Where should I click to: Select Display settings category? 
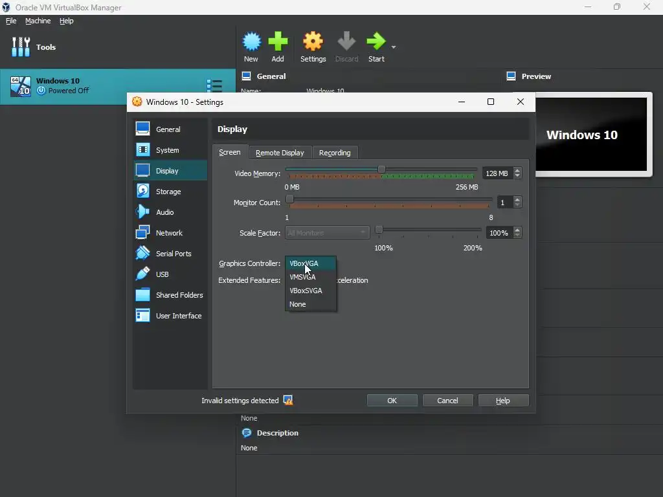170,171
